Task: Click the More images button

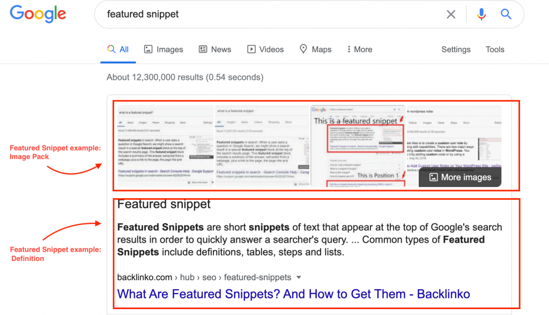Action: point(460,177)
